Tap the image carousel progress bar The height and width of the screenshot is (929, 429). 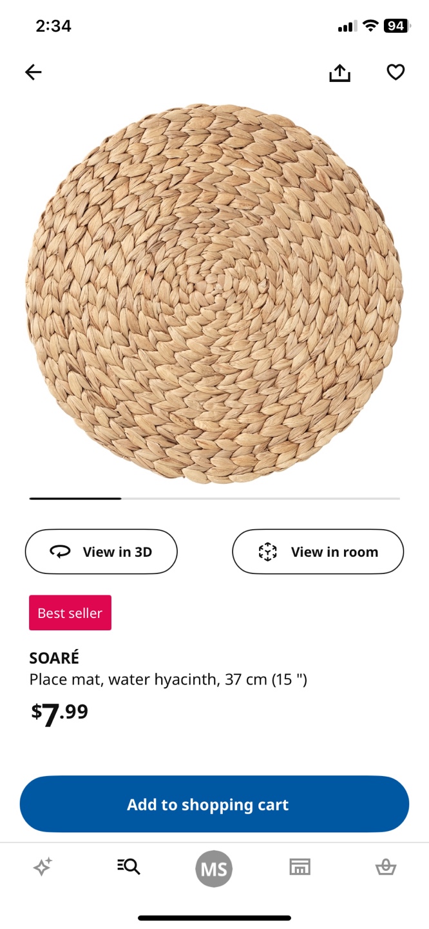pos(214,498)
